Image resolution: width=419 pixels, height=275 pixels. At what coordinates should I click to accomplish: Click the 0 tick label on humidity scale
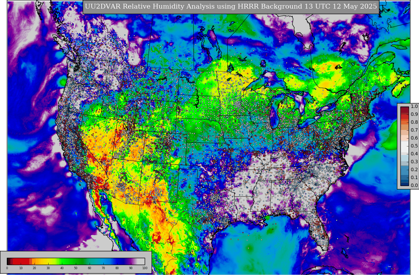pyautogui.click(x=7, y=268)
